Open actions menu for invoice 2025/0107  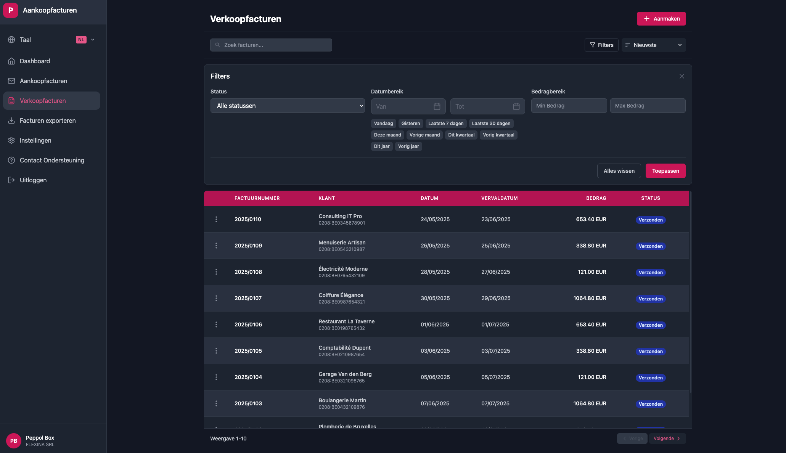pos(216,298)
